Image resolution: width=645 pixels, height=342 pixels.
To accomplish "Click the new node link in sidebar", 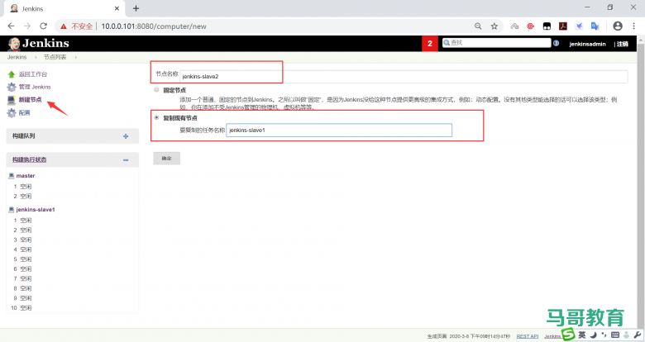I will [x=30, y=100].
